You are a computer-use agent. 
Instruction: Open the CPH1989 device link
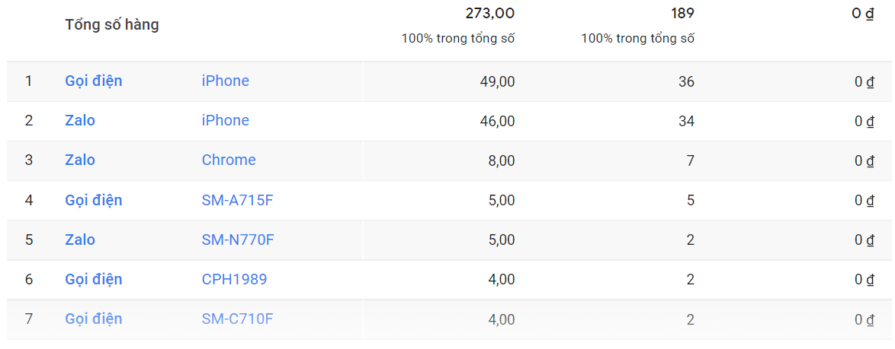point(235,280)
